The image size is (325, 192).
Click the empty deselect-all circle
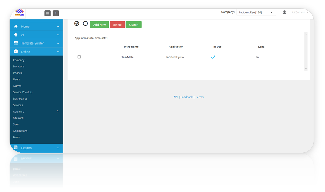[85, 24]
